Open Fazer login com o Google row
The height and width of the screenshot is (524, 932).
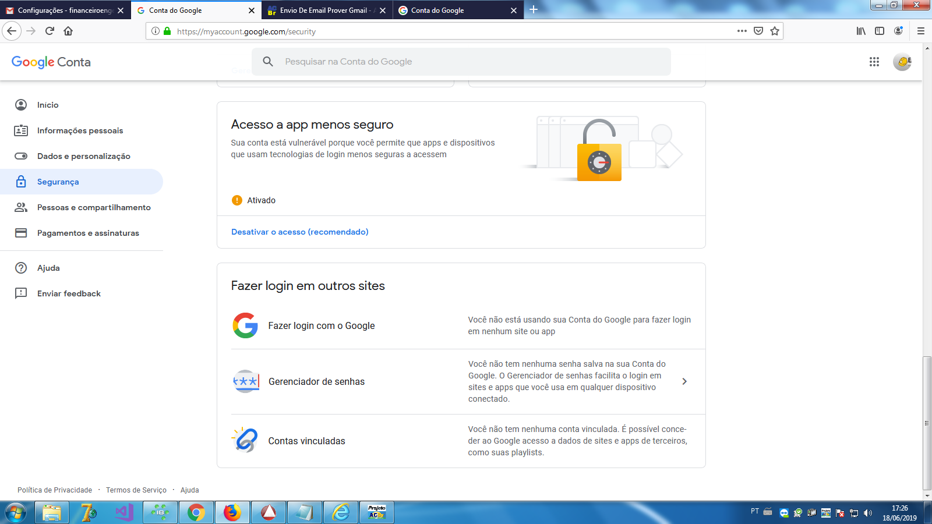click(x=461, y=325)
